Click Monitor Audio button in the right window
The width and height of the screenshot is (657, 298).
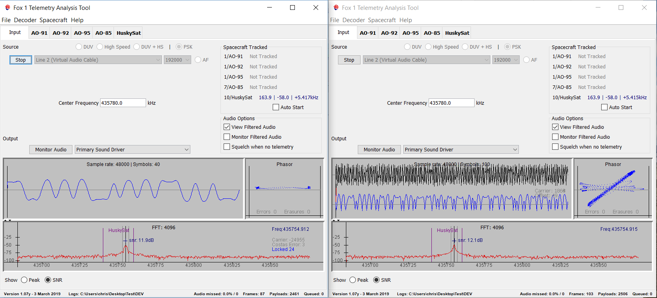tap(379, 149)
